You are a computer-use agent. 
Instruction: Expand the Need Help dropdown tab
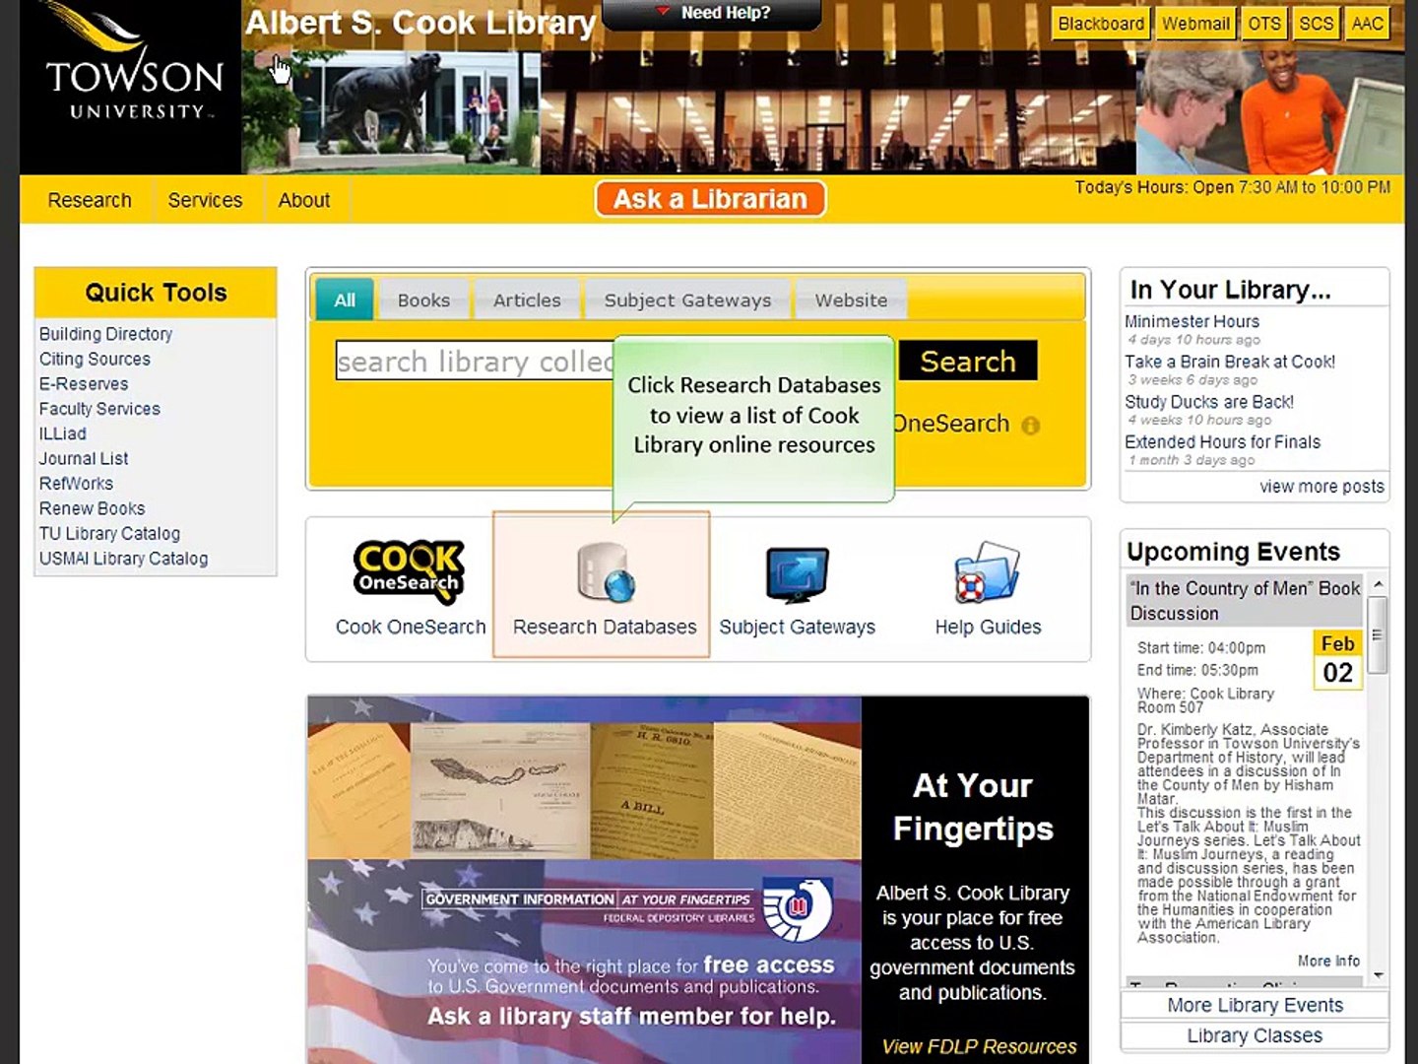pos(712,14)
